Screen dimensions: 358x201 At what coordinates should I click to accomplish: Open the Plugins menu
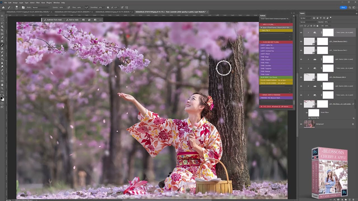click(49, 3)
